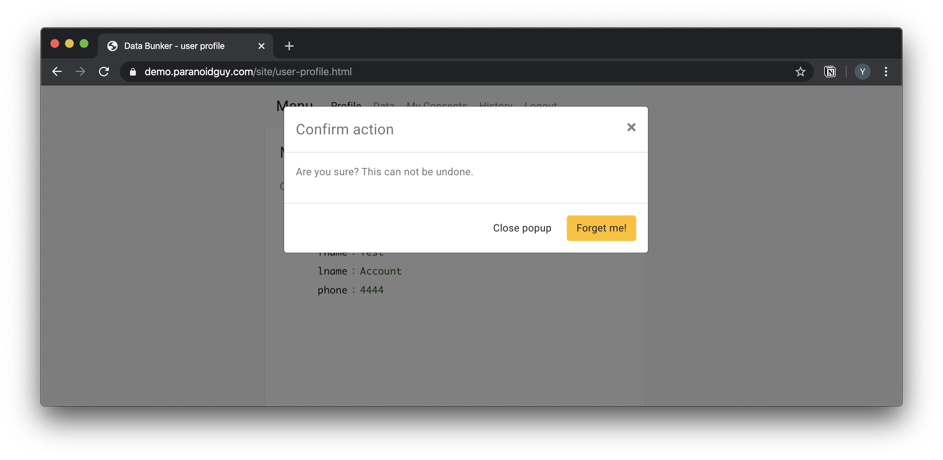Select the Data Bunker - user profile tab
Image resolution: width=943 pixels, height=460 pixels.
pos(174,46)
